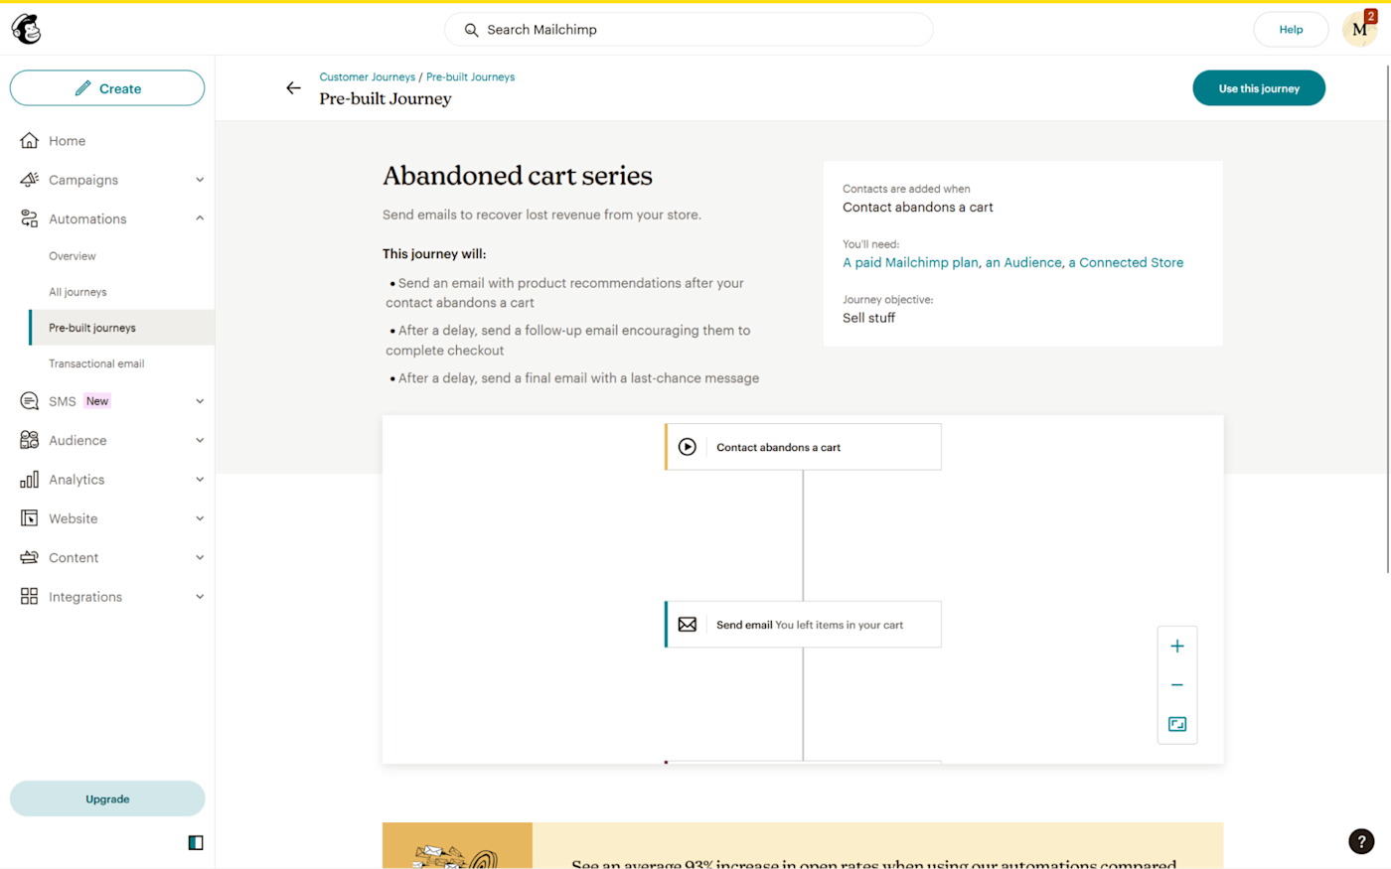
Task: Click the Content images icon
Action: [30, 557]
